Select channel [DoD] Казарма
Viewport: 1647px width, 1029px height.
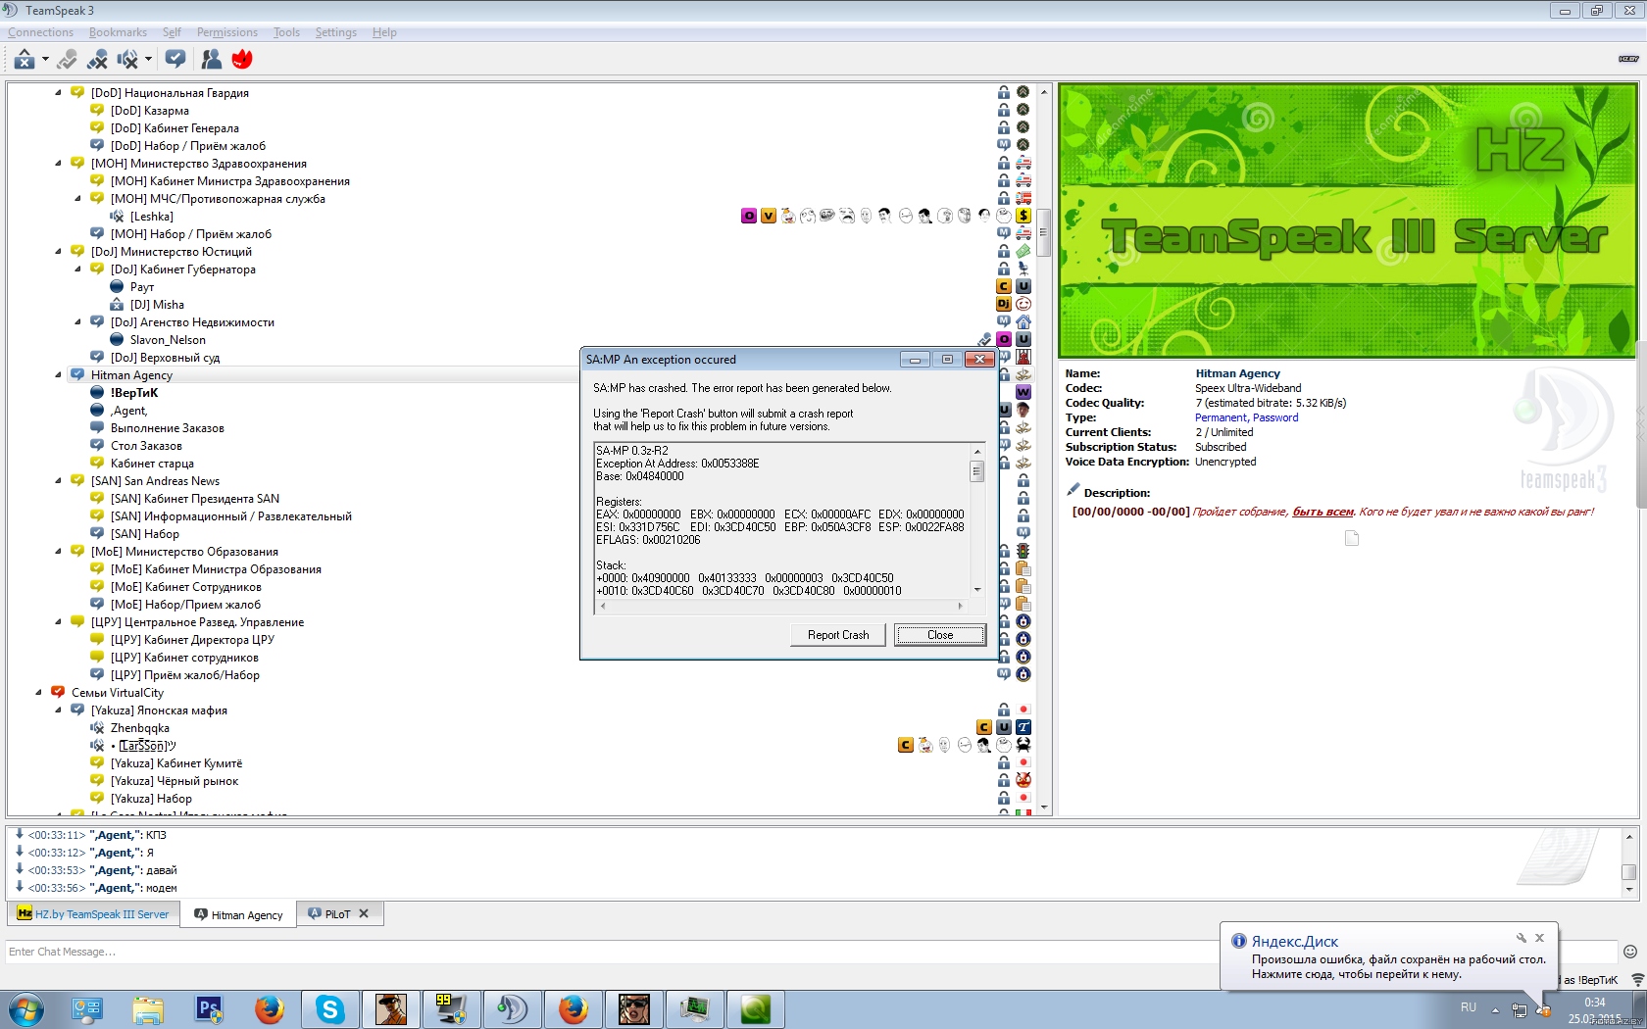point(150,111)
